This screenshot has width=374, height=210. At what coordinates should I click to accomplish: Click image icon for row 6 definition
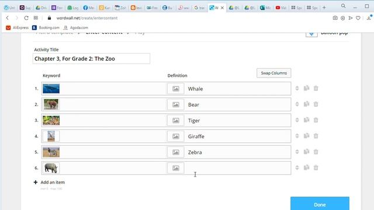pyautogui.click(x=175, y=168)
